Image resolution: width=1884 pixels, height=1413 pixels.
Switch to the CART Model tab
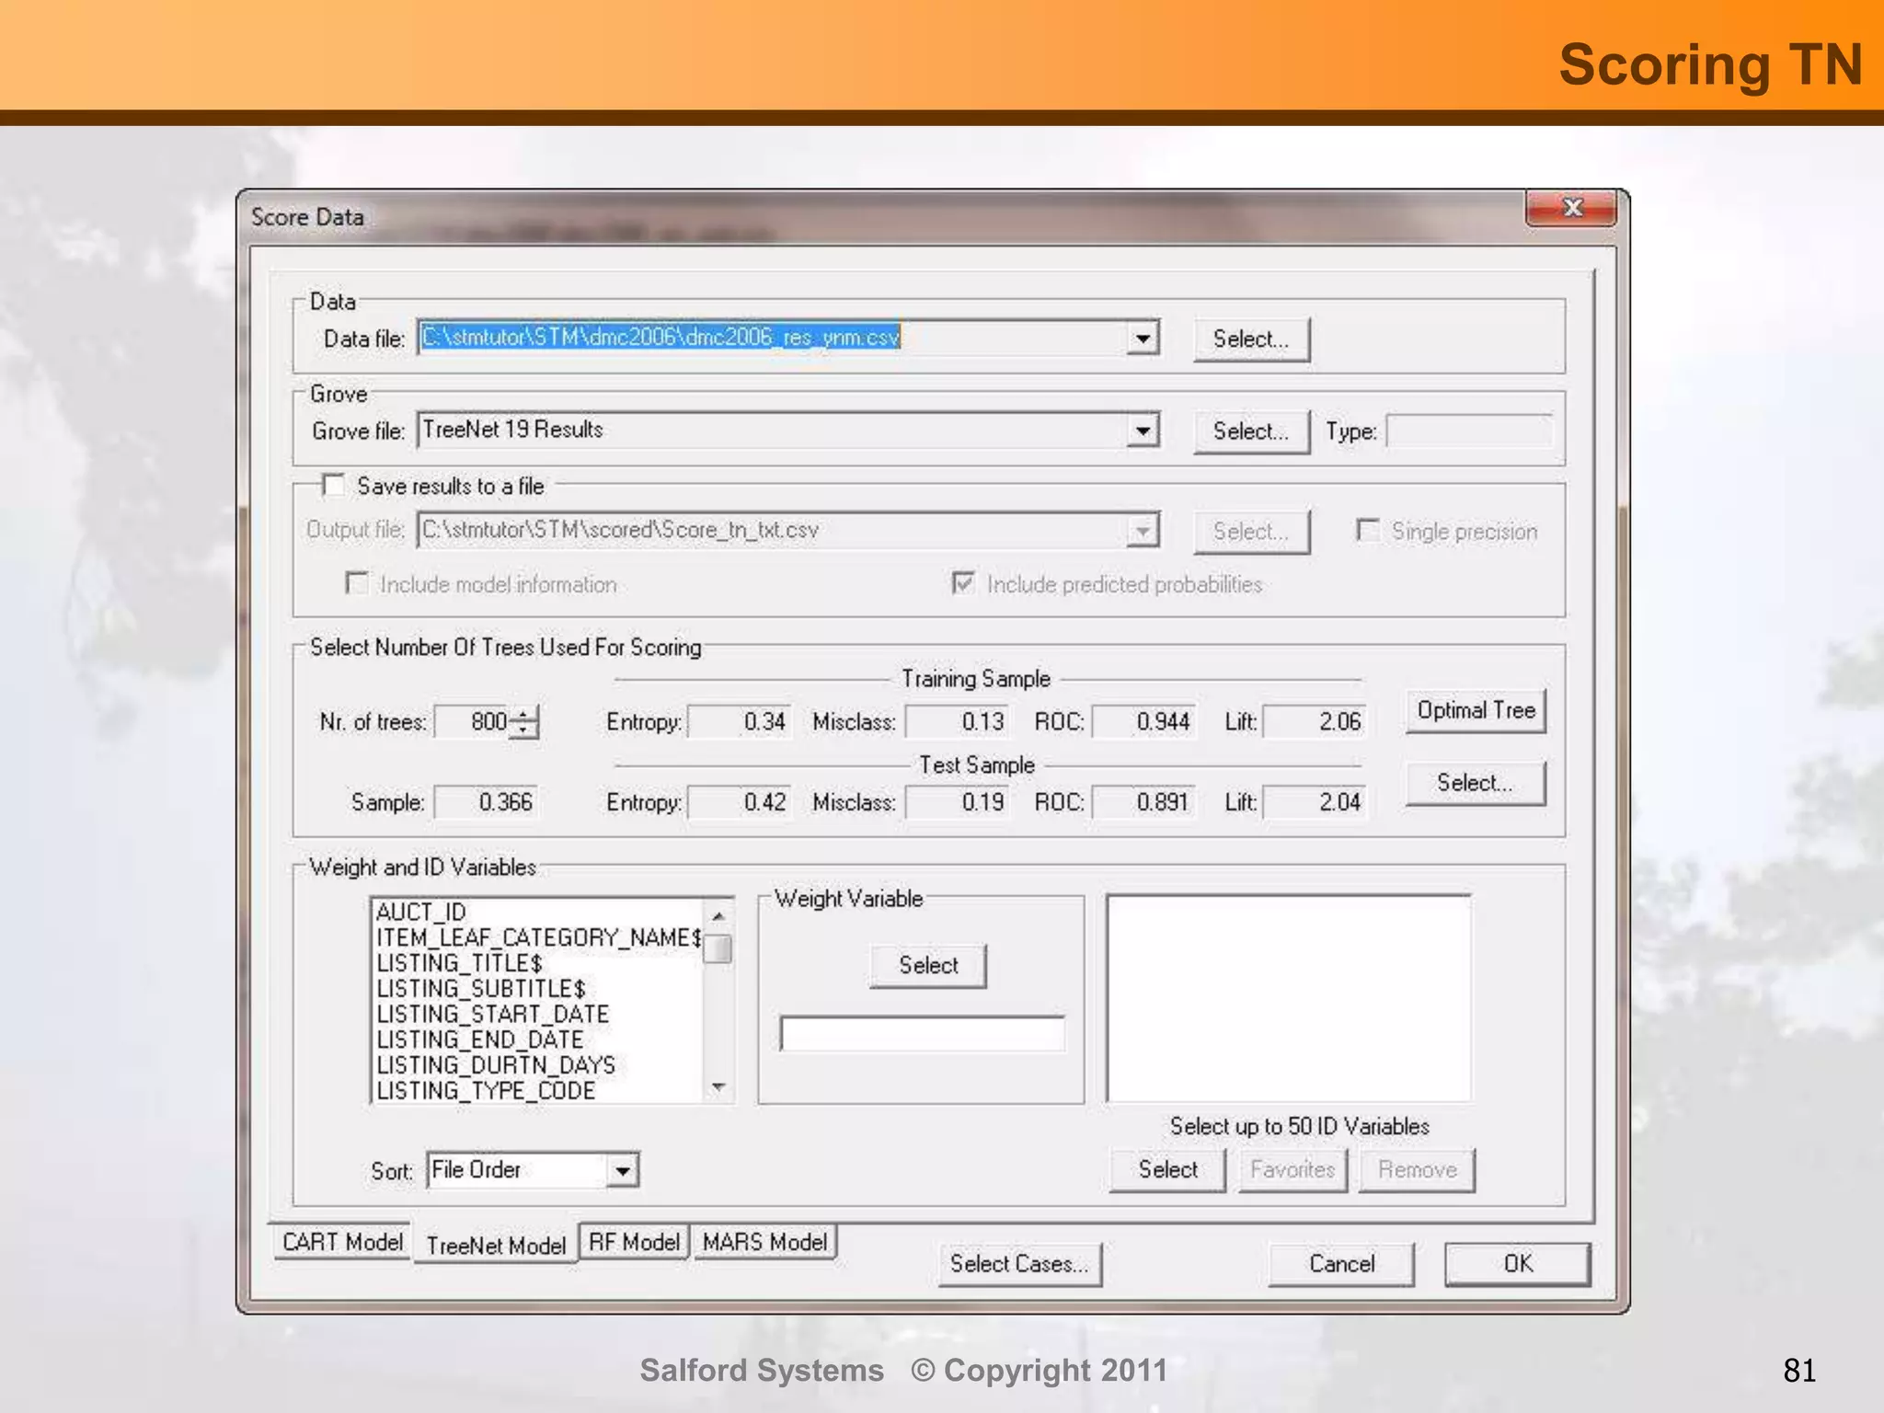[342, 1242]
